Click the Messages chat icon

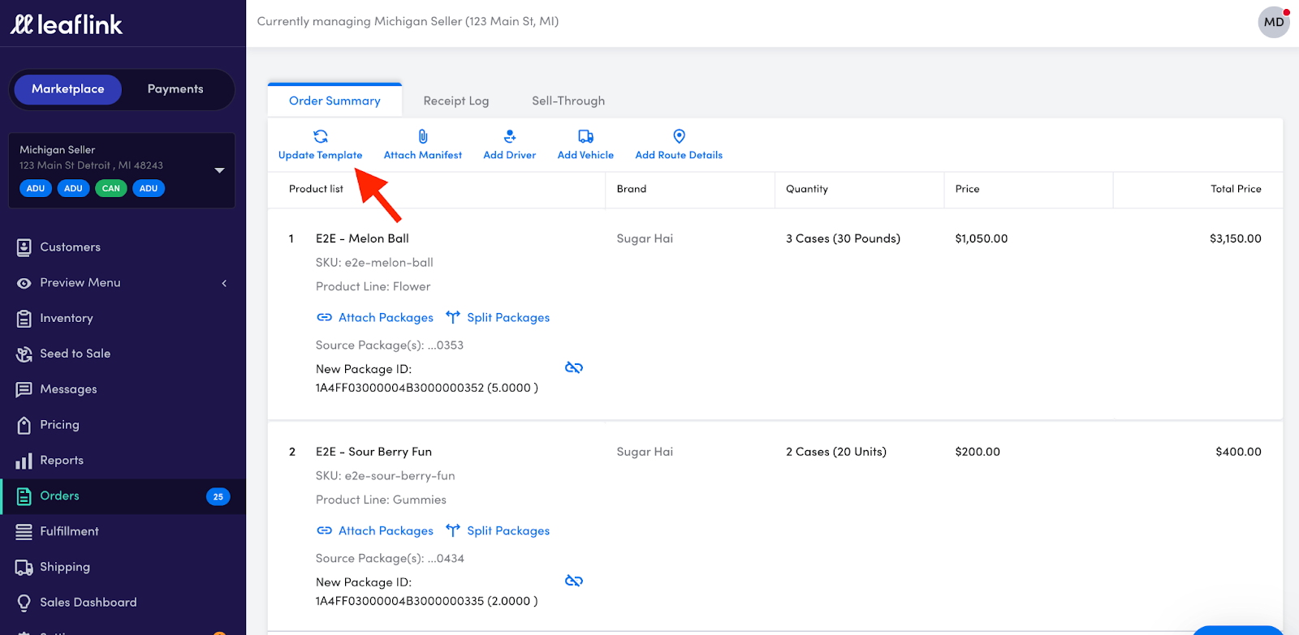tap(24, 390)
